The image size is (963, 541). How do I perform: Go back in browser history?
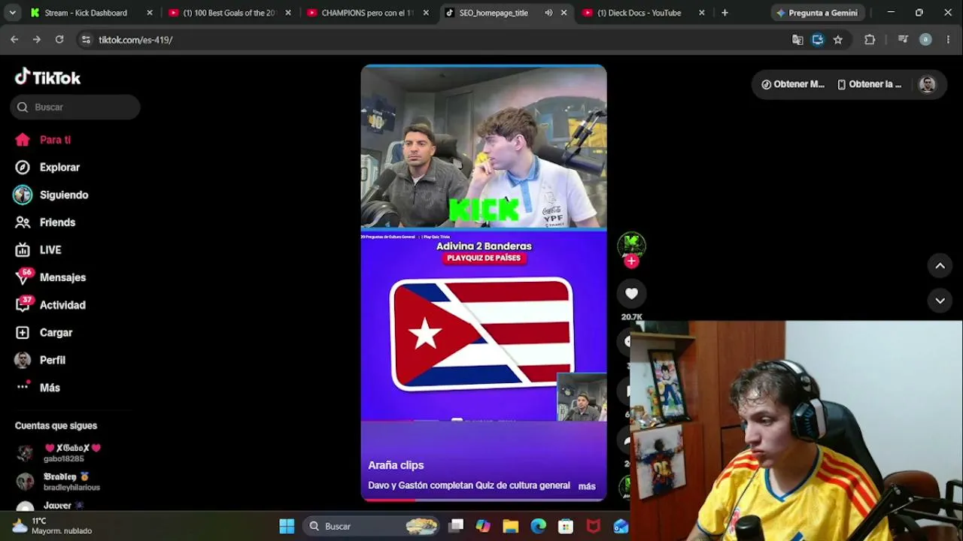point(14,40)
